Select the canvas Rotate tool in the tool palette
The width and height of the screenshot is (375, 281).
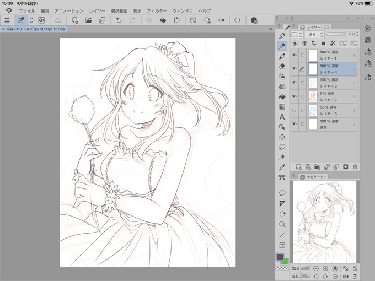click(x=282, y=214)
